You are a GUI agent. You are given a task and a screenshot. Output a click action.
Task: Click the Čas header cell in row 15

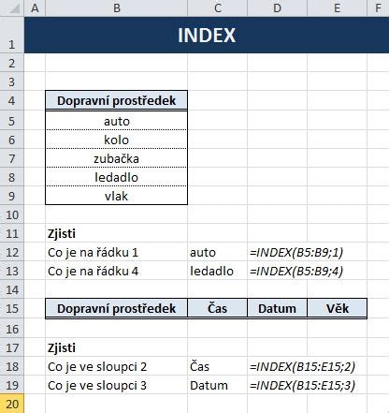point(218,308)
